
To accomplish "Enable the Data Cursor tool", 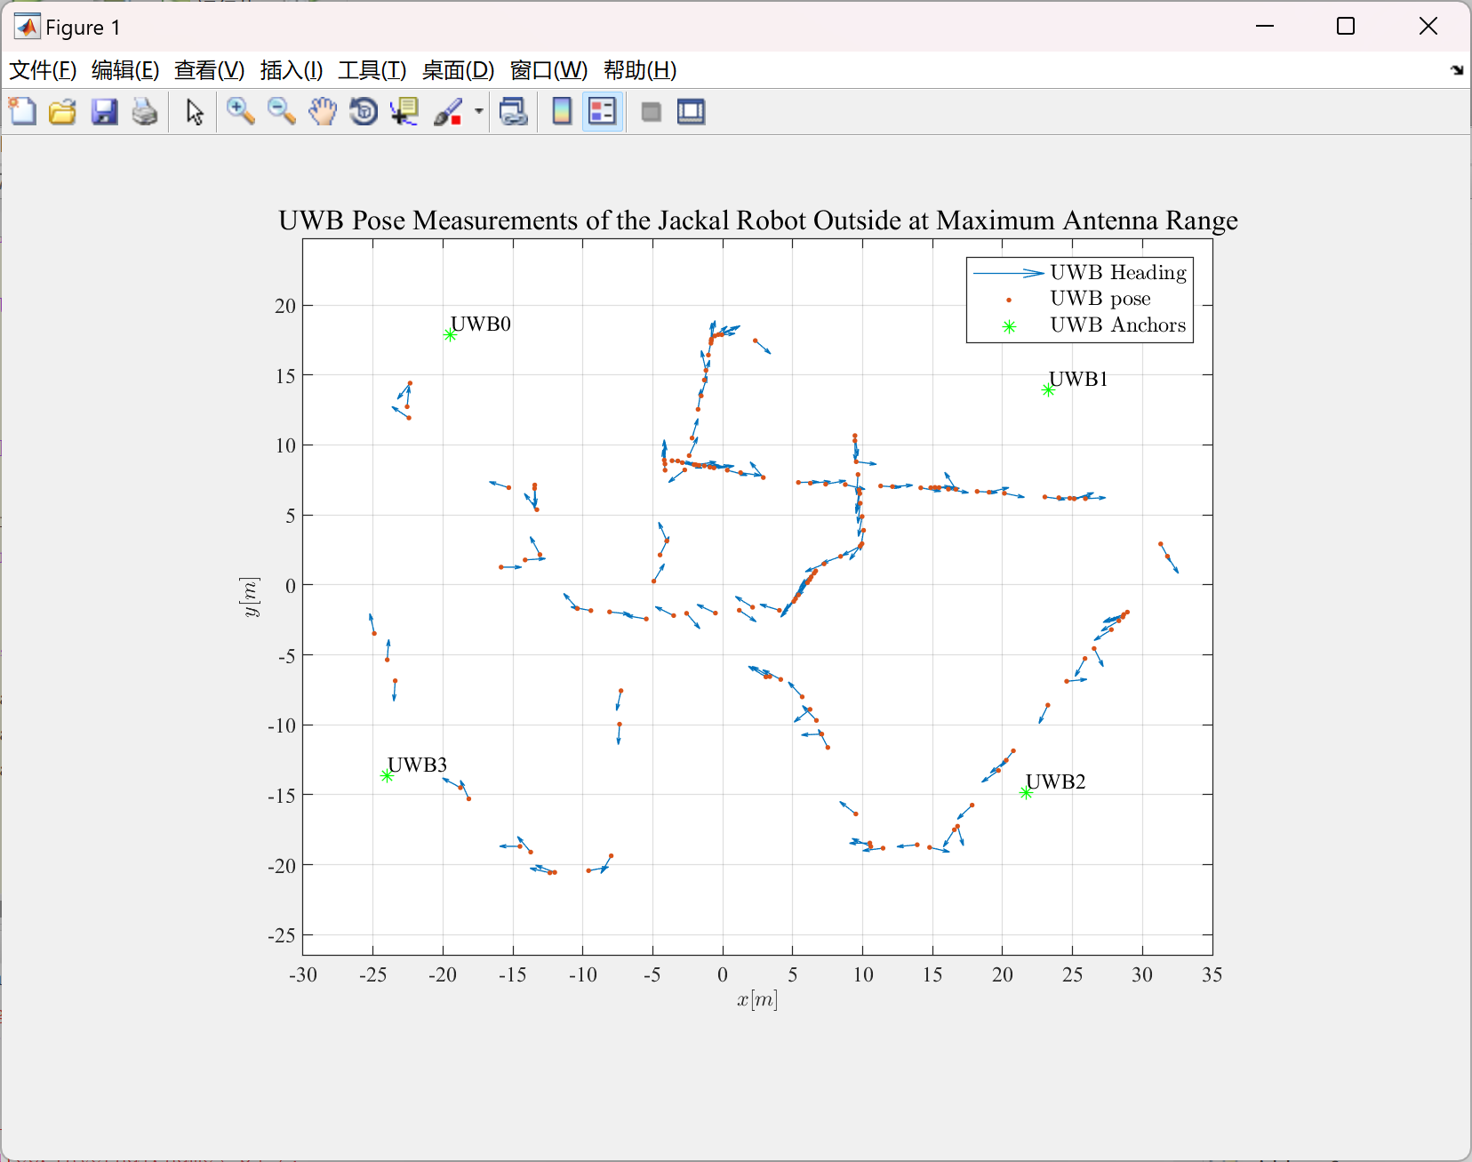I will [x=404, y=112].
